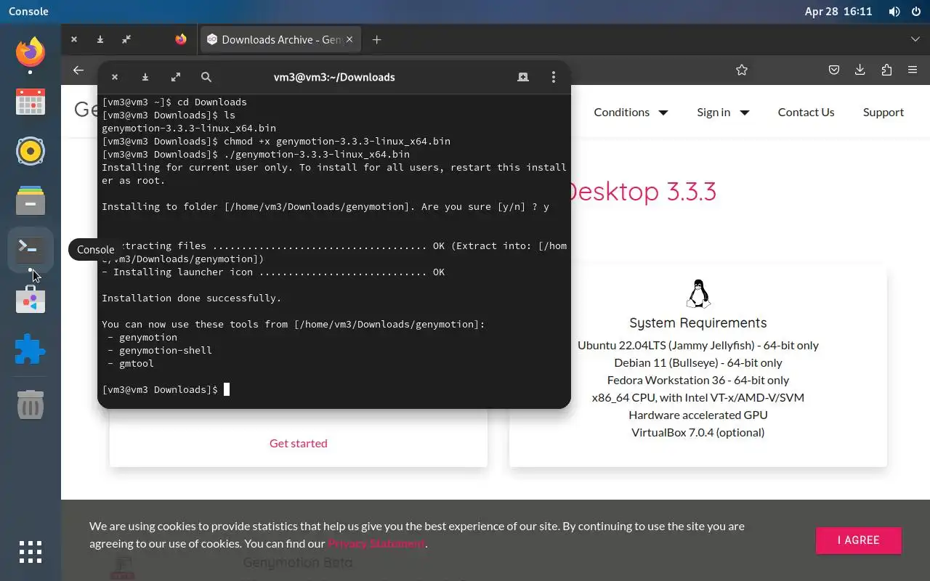
Task: Open Firefox from the dock
Action: coord(31,52)
